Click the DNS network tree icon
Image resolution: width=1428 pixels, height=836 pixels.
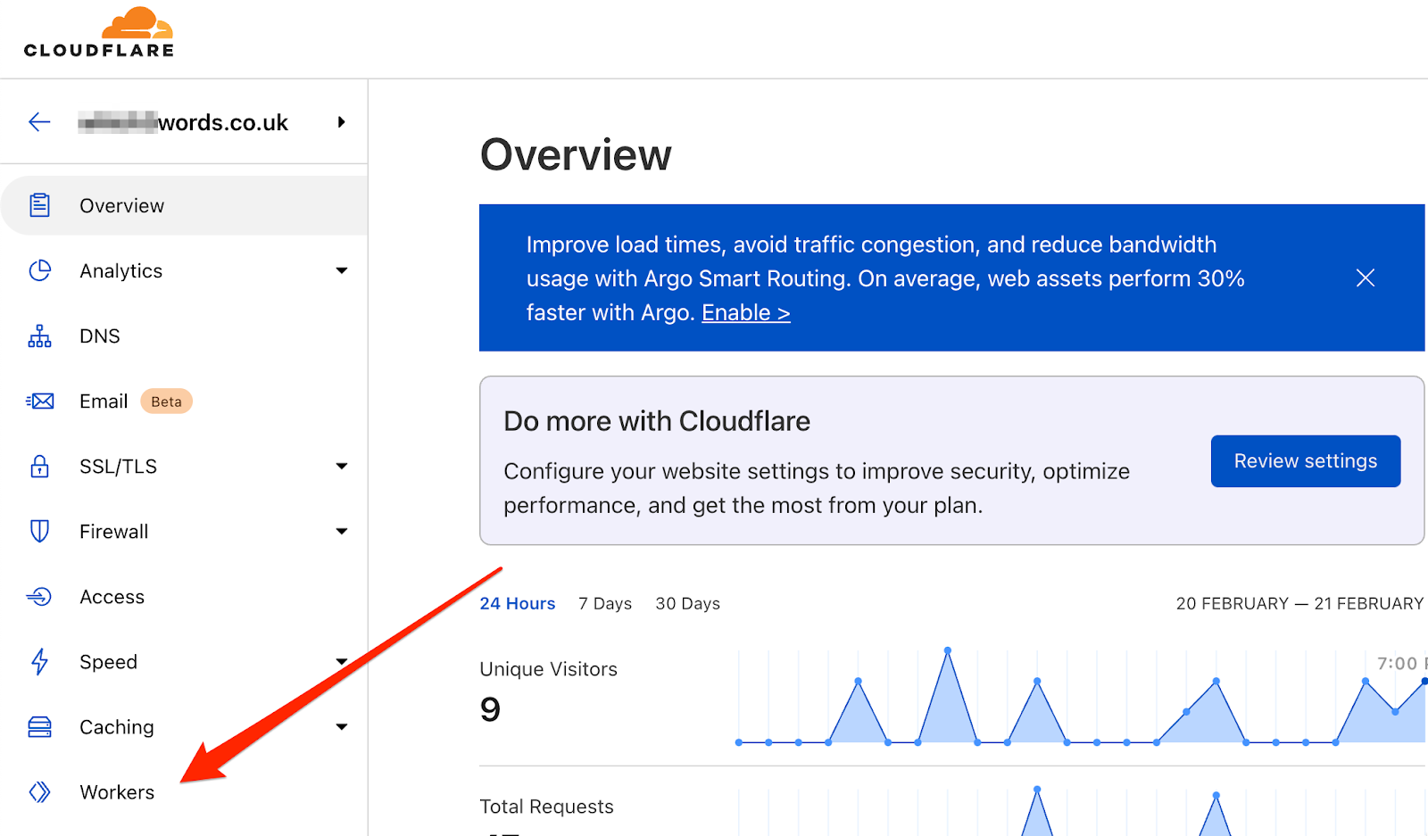pyautogui.click(x=39, y=335)
